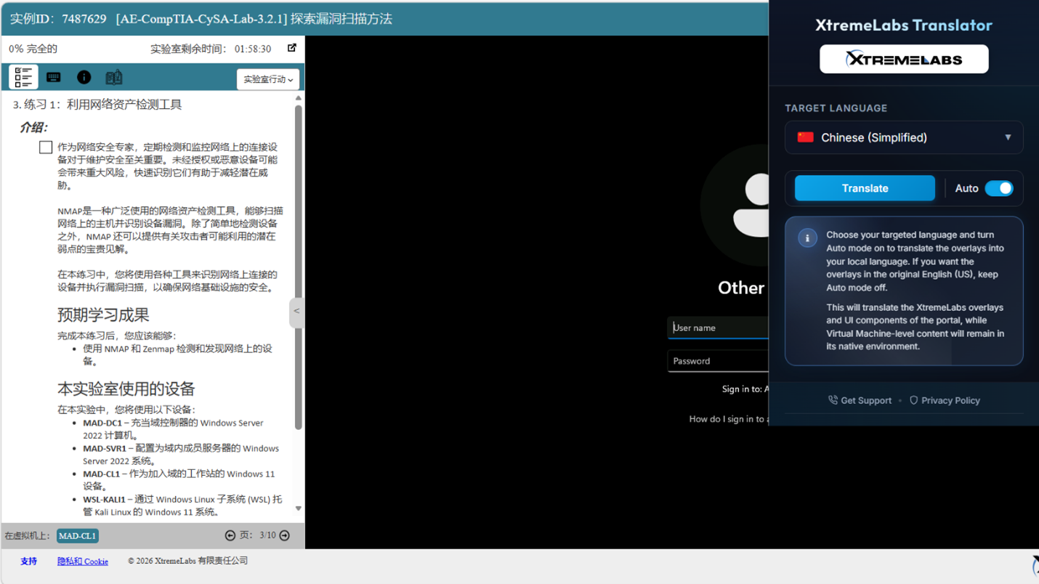Click the keyboard icon in lab toolbar
Viewport: 1039px width, 584px height.
click(54, 77)
